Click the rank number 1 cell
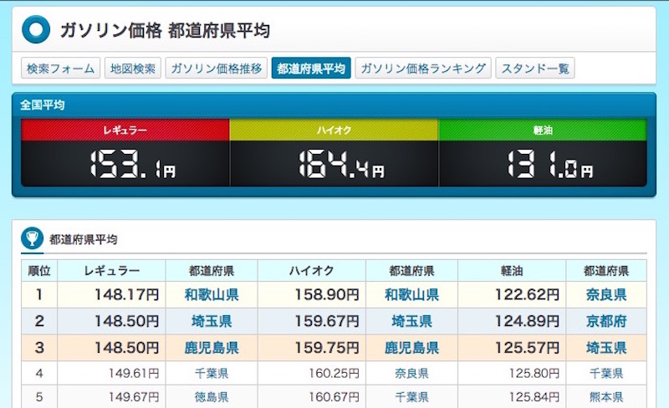Image resolution: width=669 pixels, height=408 pixels. click(x=39, y=294)
